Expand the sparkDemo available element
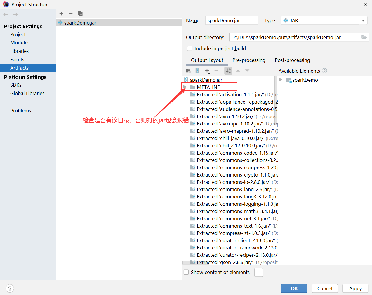 pyautogui.click(x=281, y=80)
